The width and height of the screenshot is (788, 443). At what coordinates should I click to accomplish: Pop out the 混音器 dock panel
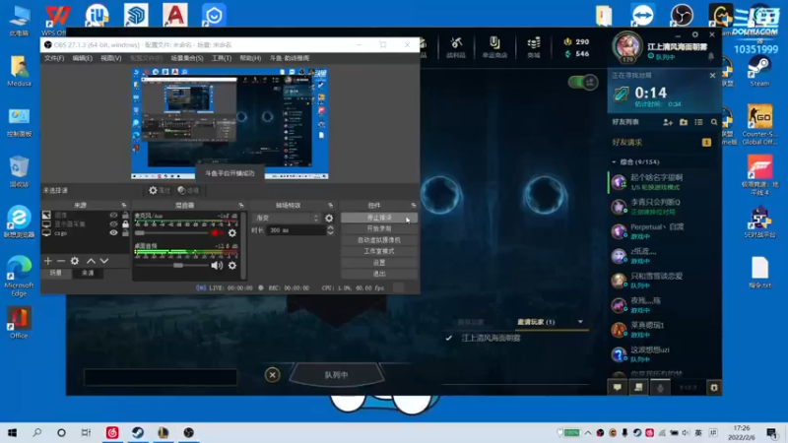[241, 206]
